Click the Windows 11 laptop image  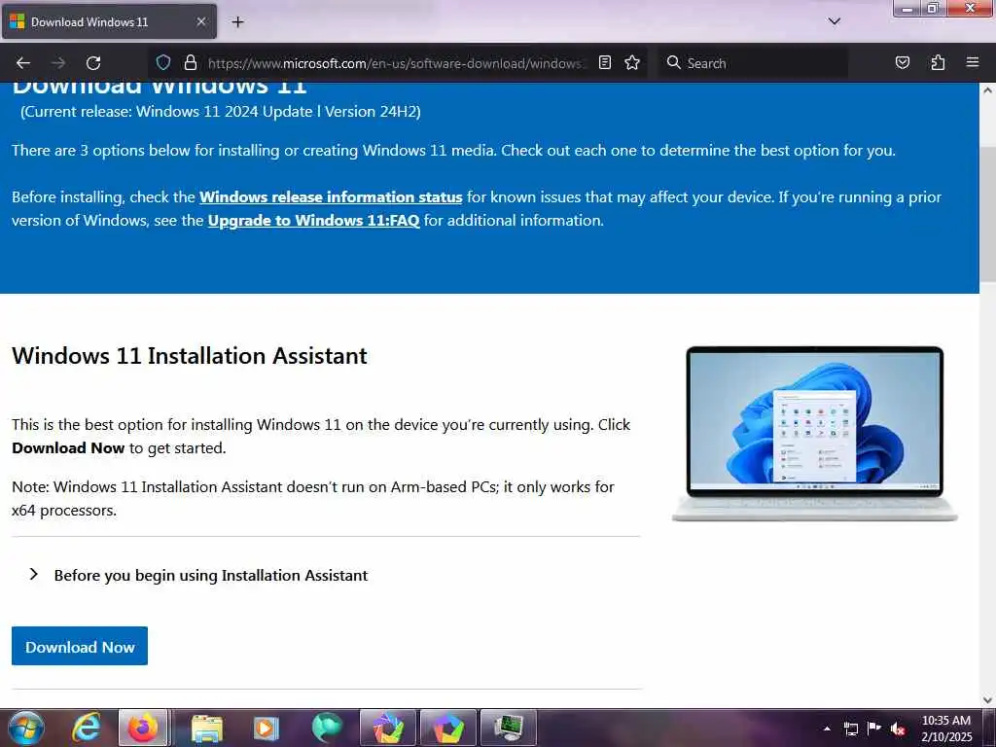(815, 434)
